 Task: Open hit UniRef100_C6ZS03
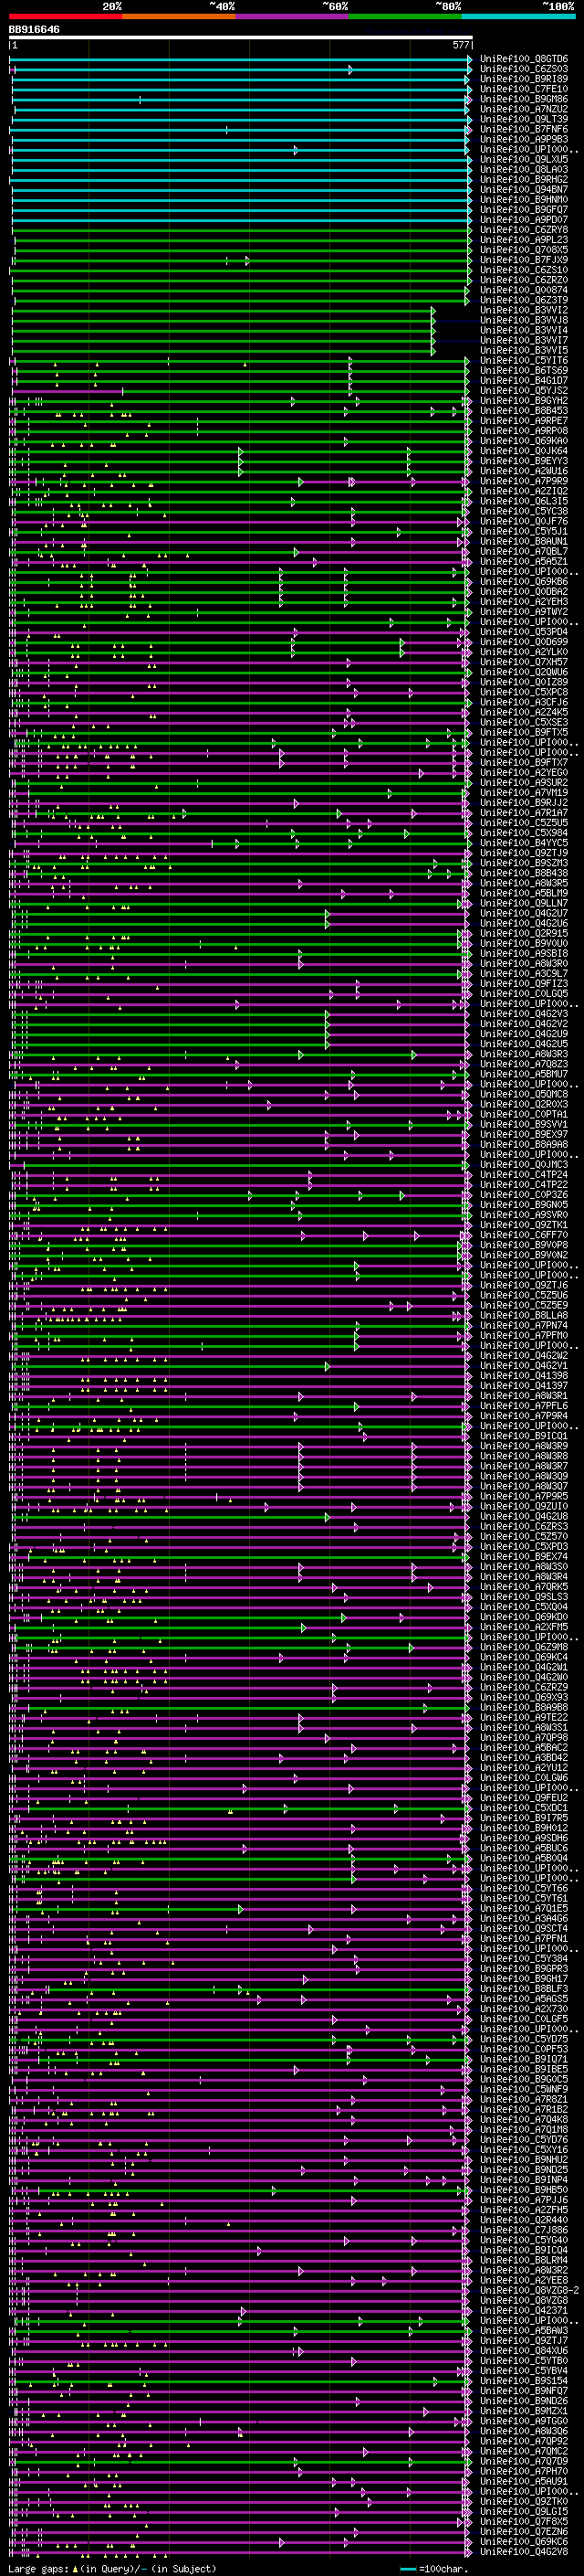pos(524,69)
